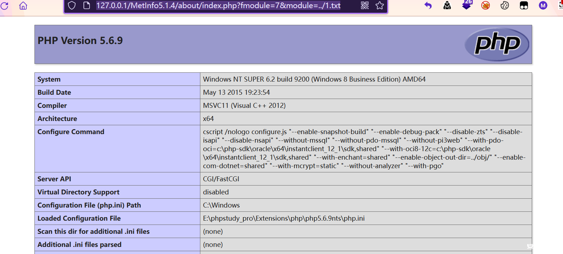Image resolution: width=563 pixels, height=254 pixels.
Task: Click the URL address bar text
Action: coord(218,5)
